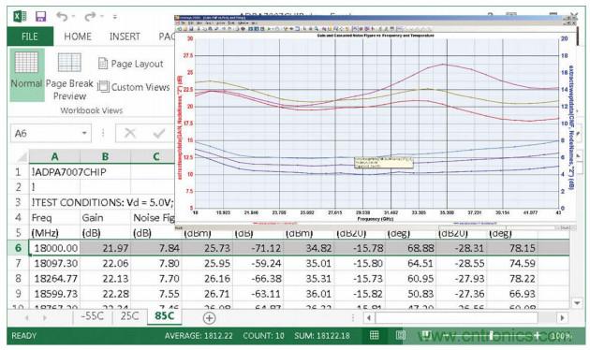Image resolution: width=590 pixels, height=350 pixels.
Task: Expand the Name Box dropdown arrow
Action: [x=84, y=133]
